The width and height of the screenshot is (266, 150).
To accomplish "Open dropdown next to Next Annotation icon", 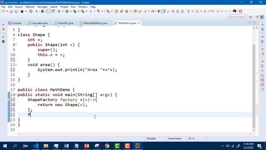I will pos(201,11).
